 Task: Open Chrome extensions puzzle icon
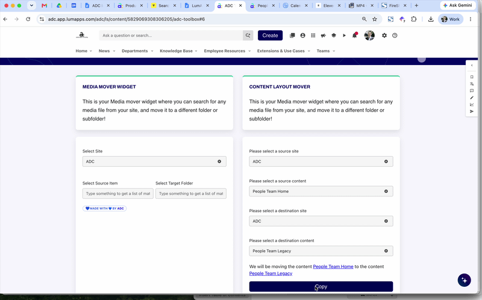coord(414,19)
